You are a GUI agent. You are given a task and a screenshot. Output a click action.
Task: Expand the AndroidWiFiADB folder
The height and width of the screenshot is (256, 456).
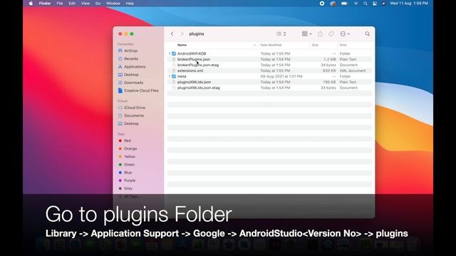point(170,53)
